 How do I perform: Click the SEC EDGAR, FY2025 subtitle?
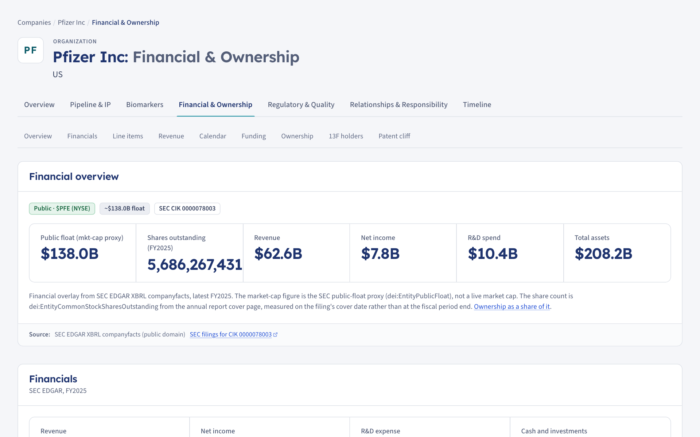pyautogui.click(x=58, y=391)
